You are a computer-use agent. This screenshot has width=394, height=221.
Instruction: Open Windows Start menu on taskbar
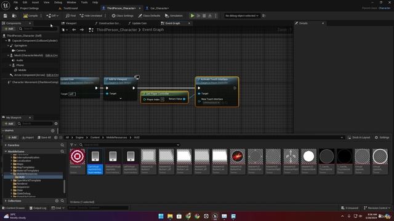(161, 216)
